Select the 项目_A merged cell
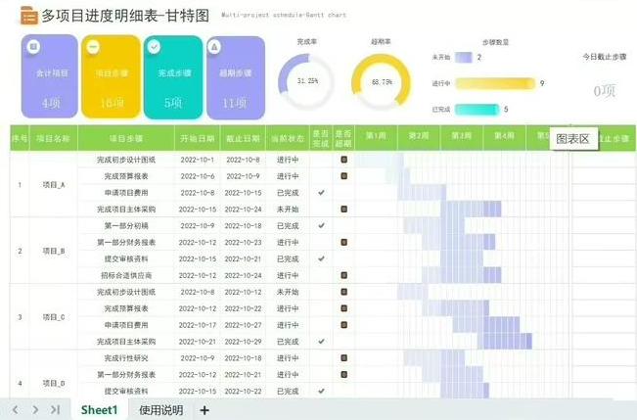This screenshot has height=420, width=637. tap(53, 184)
